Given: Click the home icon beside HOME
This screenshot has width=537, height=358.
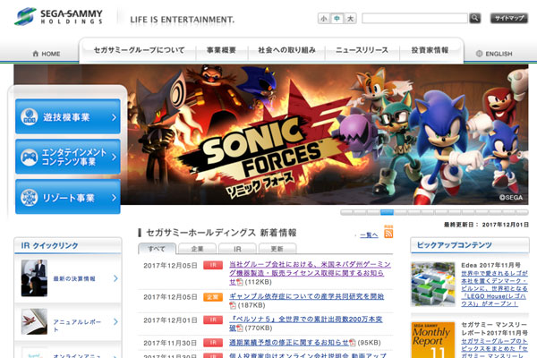Looking at the screenshot, I should point(36,54).
